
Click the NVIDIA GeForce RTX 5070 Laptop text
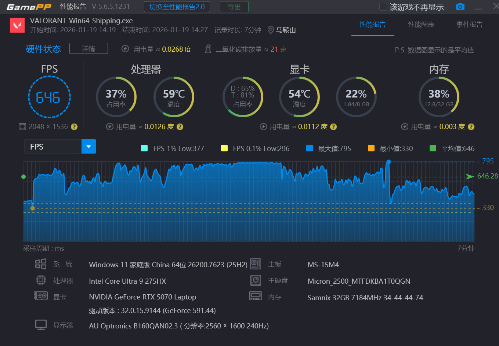142,297
